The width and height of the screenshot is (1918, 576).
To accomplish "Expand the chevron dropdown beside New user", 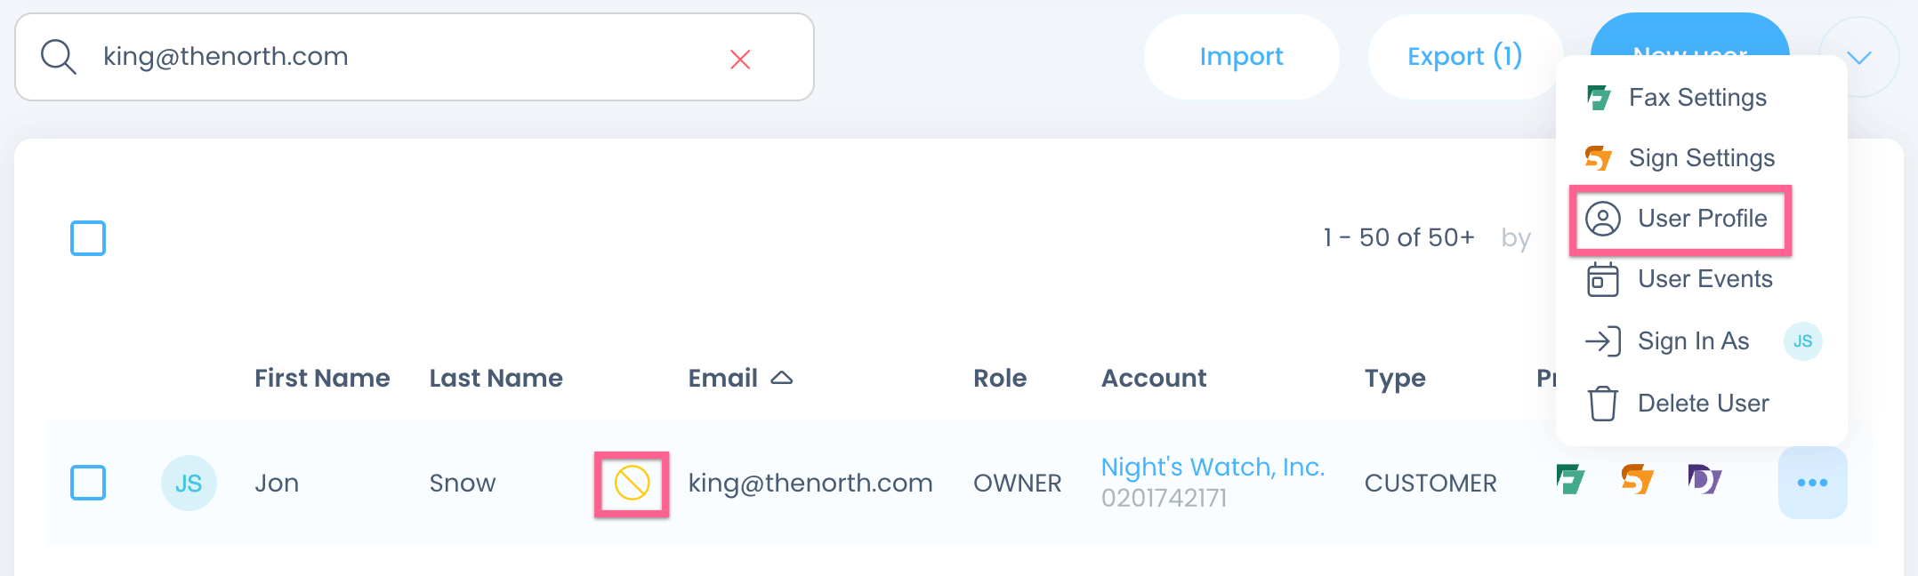I will click(1859, 58).
